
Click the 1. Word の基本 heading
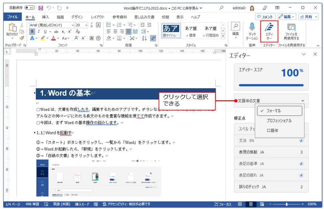65,93
